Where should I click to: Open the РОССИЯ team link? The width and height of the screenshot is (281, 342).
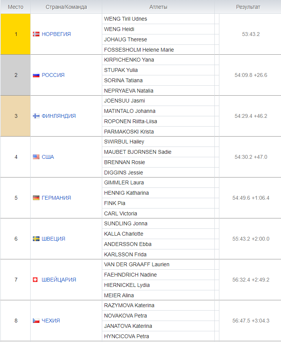pos(53,75)
